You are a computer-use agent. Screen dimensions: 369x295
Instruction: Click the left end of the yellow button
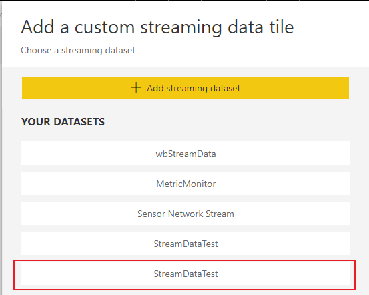point(35,88)
